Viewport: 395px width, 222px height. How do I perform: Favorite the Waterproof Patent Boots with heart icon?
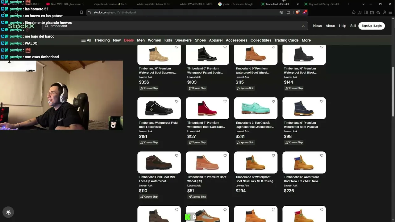(x=225, y=47)
